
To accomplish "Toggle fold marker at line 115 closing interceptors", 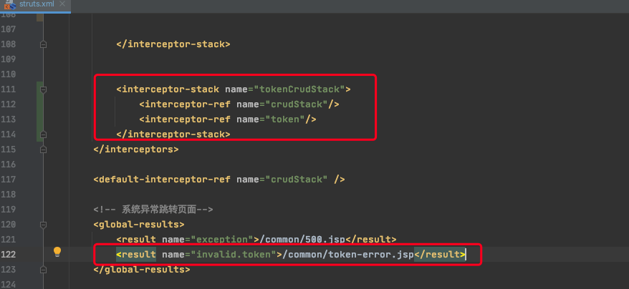I will click(x=44, y=150).
